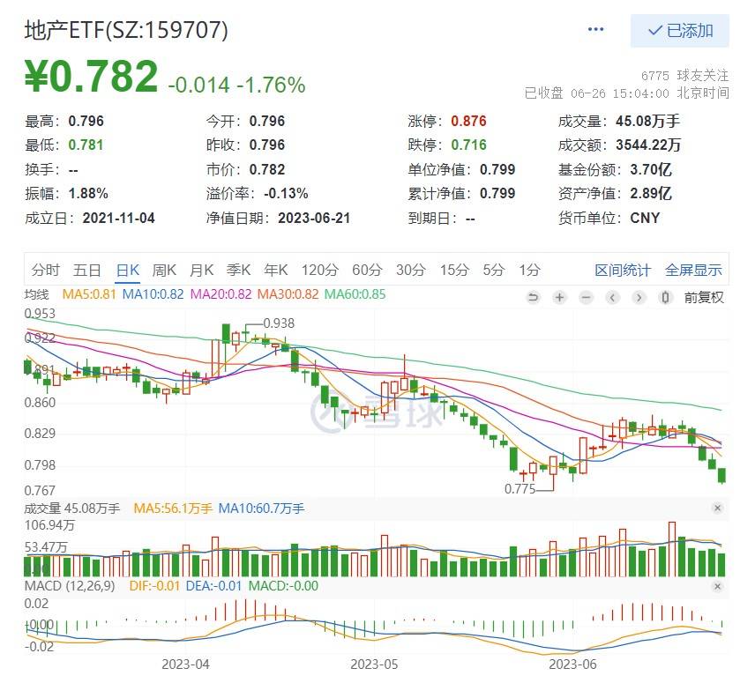Viewport: 755px width, 683px height.
Task: Click the ¥0.782 current price
Action: [92, 76]
